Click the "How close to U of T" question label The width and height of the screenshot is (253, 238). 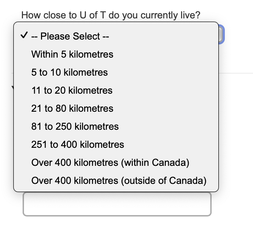111,16
